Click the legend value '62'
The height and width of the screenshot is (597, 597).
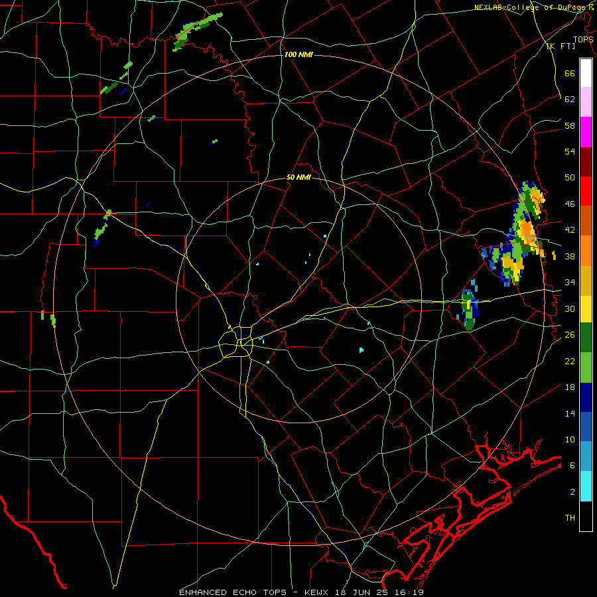tap(570, 99)
